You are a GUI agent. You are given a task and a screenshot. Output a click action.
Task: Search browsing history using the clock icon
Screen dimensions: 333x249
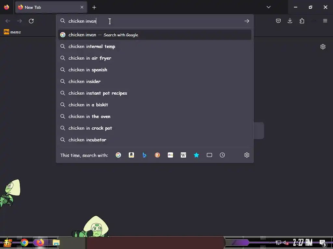point(222,155)
